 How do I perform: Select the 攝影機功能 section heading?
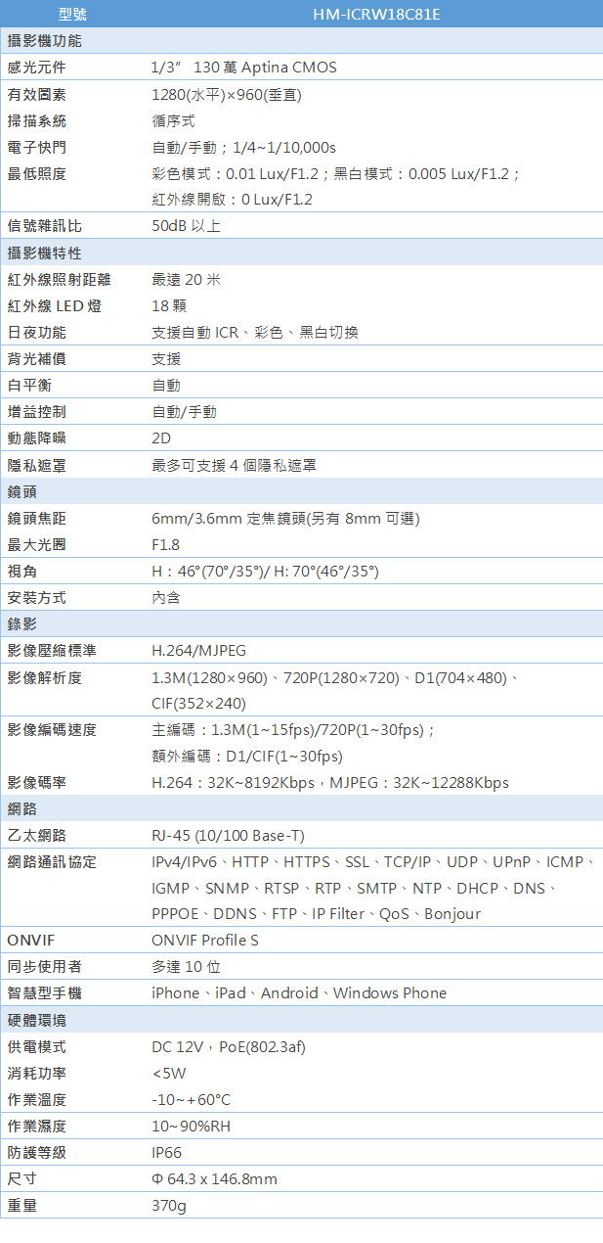(x=44, y=41)
